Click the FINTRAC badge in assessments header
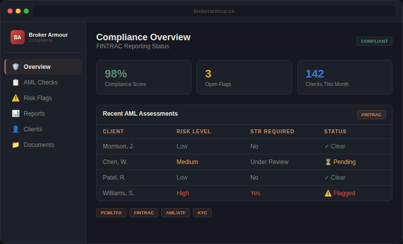Screen dimensions: 403x244 (x=371, y=115)
